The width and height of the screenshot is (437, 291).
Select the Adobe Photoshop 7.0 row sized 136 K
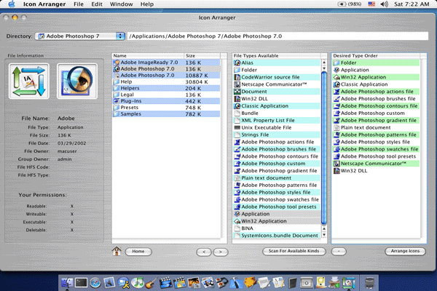(166, 69)
